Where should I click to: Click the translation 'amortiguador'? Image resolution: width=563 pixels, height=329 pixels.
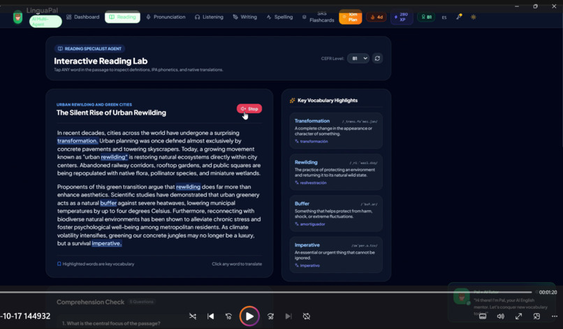312,224
